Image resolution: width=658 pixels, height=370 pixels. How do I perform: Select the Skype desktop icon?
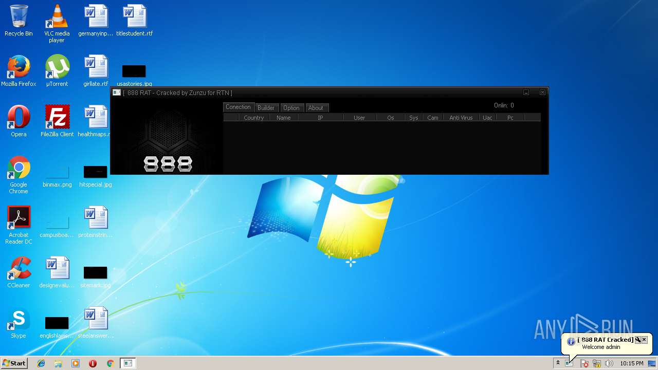(19, 323)
